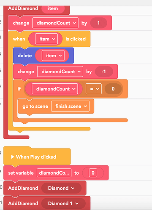The width and height of the screenshot is (152, 210).
Task: Open the equals operator dropdown
Action: [94, 89]
